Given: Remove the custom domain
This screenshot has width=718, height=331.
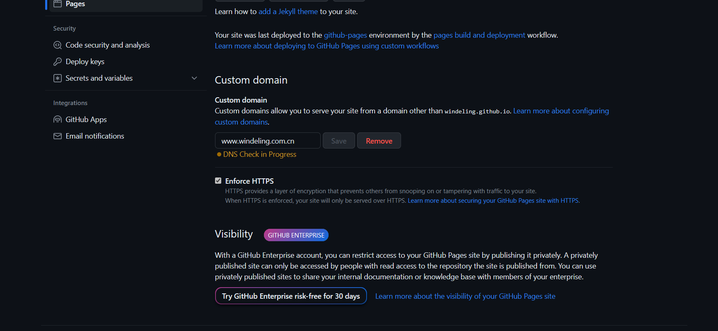Looking at the screenshot, I should click(379, 141).
